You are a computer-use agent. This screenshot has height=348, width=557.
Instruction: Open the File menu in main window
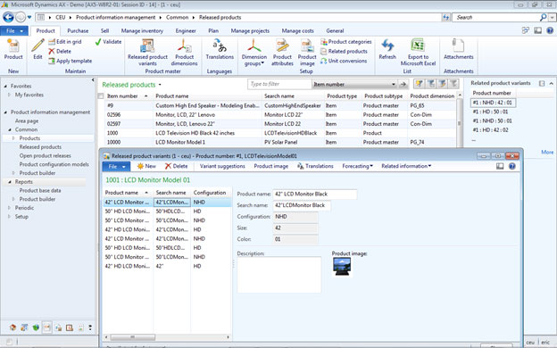click(14, 31)
